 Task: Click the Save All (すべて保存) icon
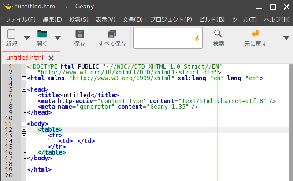[x=112, y=34]
